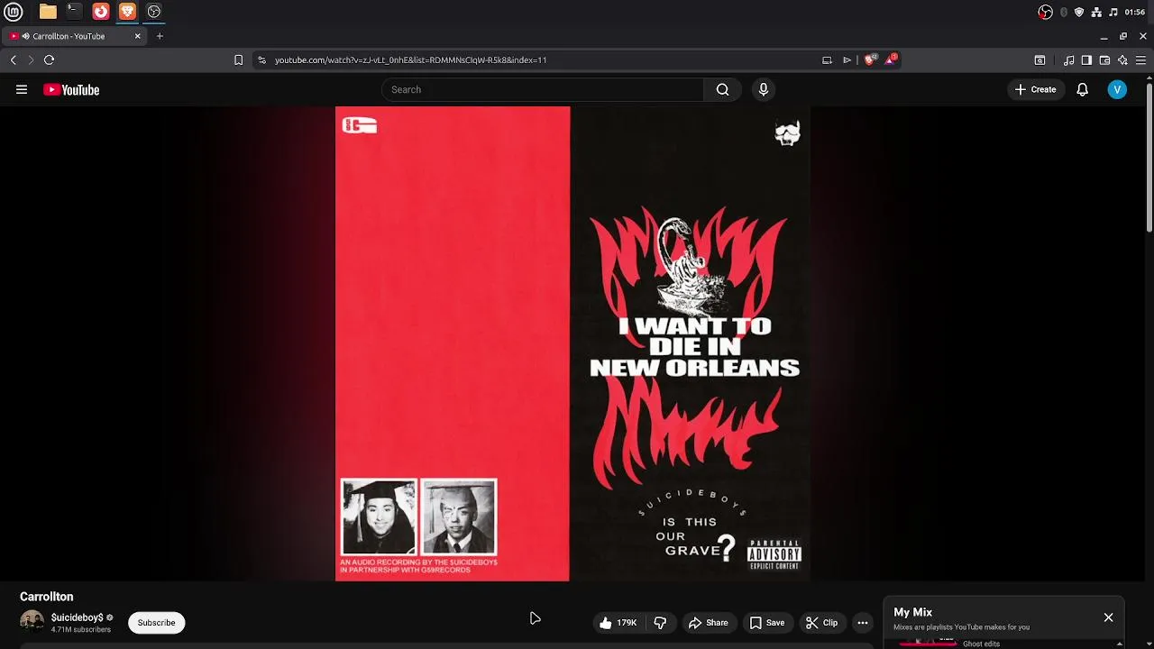Subscribe to $uicideboy$ channel
Viewport: 1154px width, 649px height.
click(156, 623)
